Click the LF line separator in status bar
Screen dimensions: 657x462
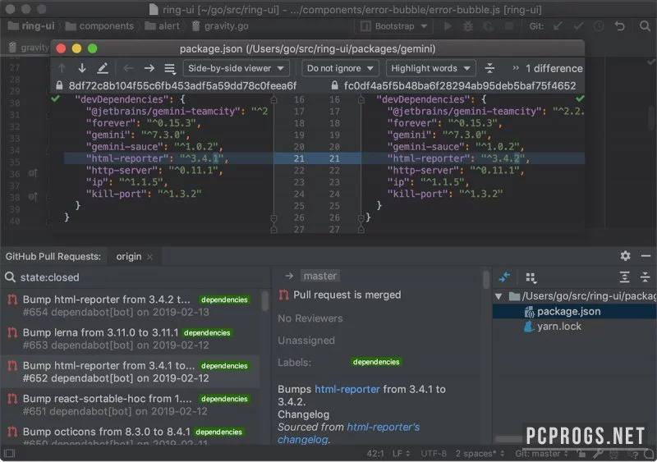(401, 454)
